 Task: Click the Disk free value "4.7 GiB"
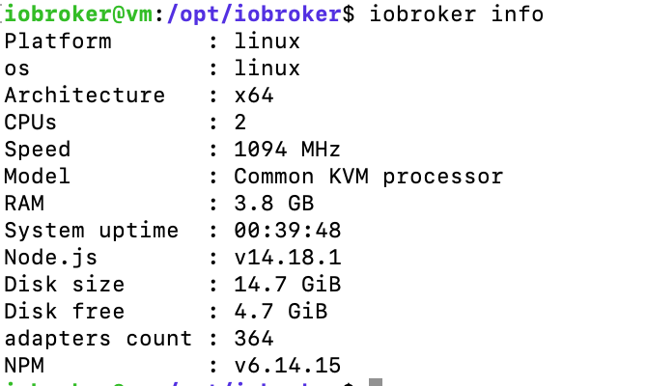point(280,312)
